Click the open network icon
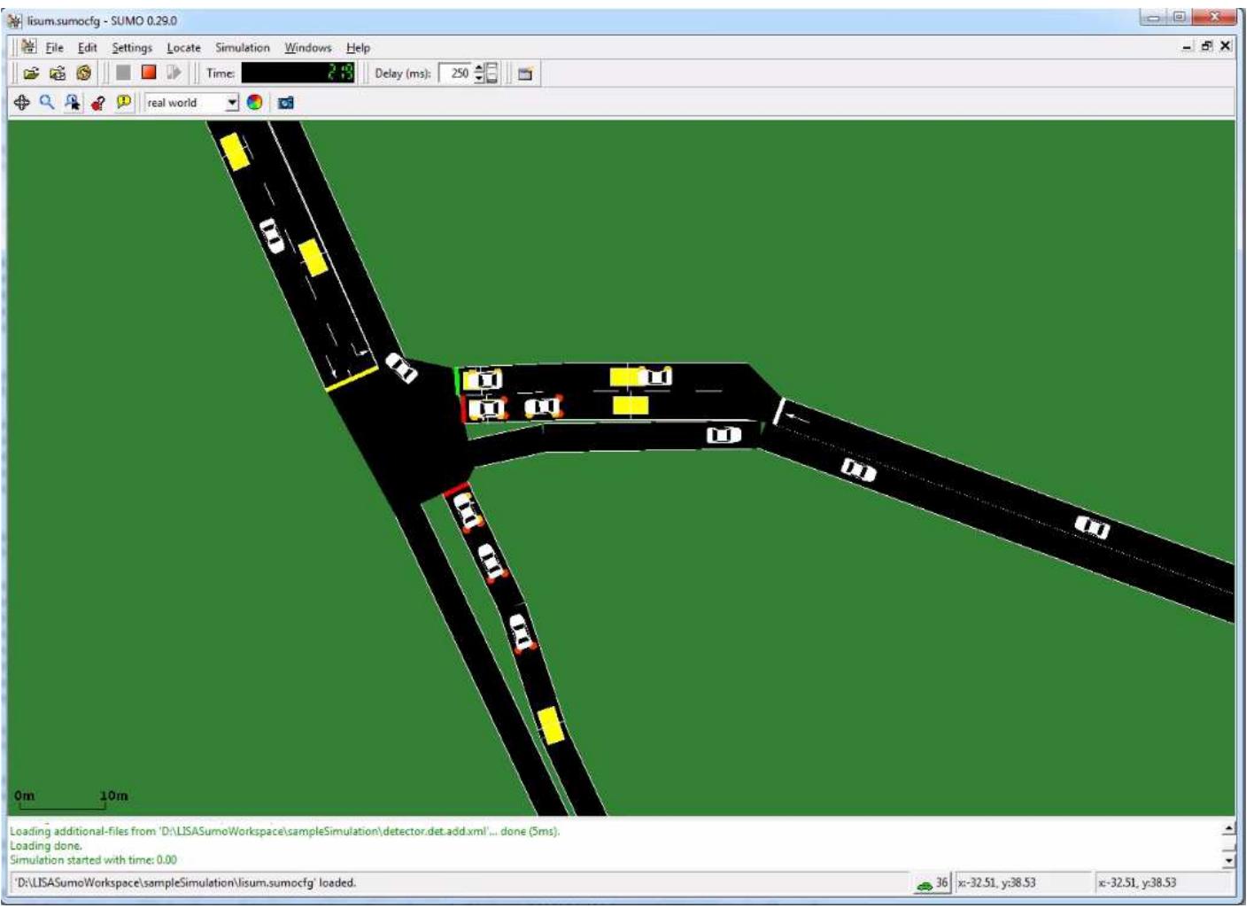 [58, 74]
